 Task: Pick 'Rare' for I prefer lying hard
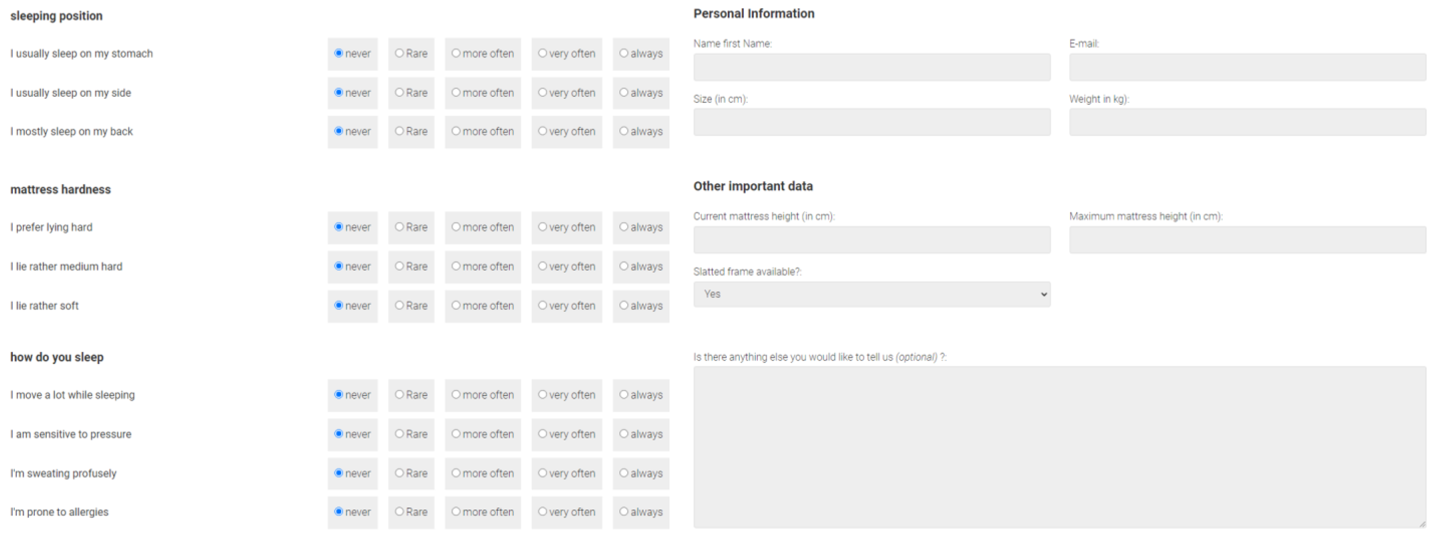(x=399, y=227)
